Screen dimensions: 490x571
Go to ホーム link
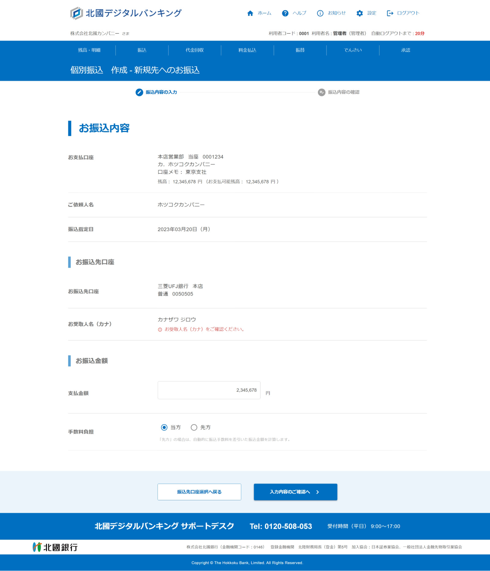pyautogui.click(x=264, y=13)
